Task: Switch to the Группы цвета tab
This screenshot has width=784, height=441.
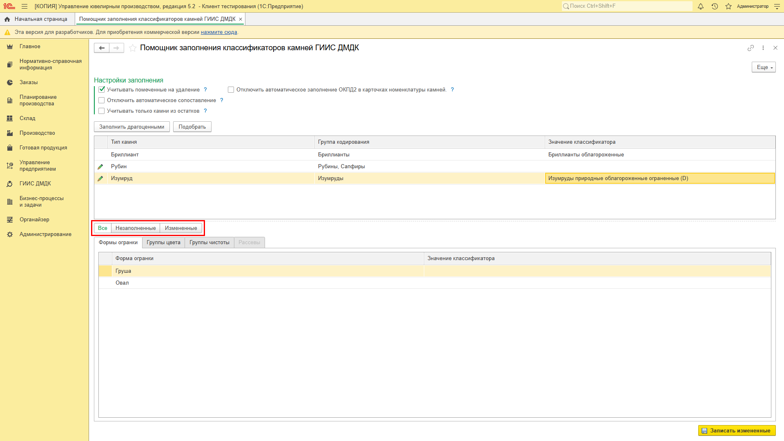Action: click(x=163, y=243)
